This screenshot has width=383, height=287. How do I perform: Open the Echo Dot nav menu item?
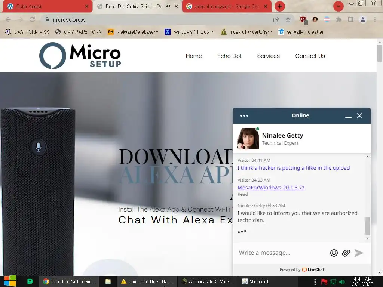[229, 56]
